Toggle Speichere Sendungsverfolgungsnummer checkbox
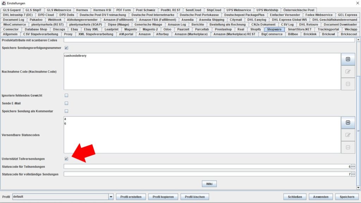Viewport: 361px width, 203px height. [x=66, y=48]
